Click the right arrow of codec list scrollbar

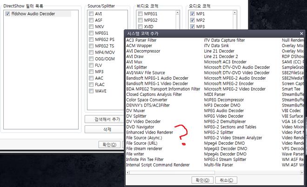(302, 173)
